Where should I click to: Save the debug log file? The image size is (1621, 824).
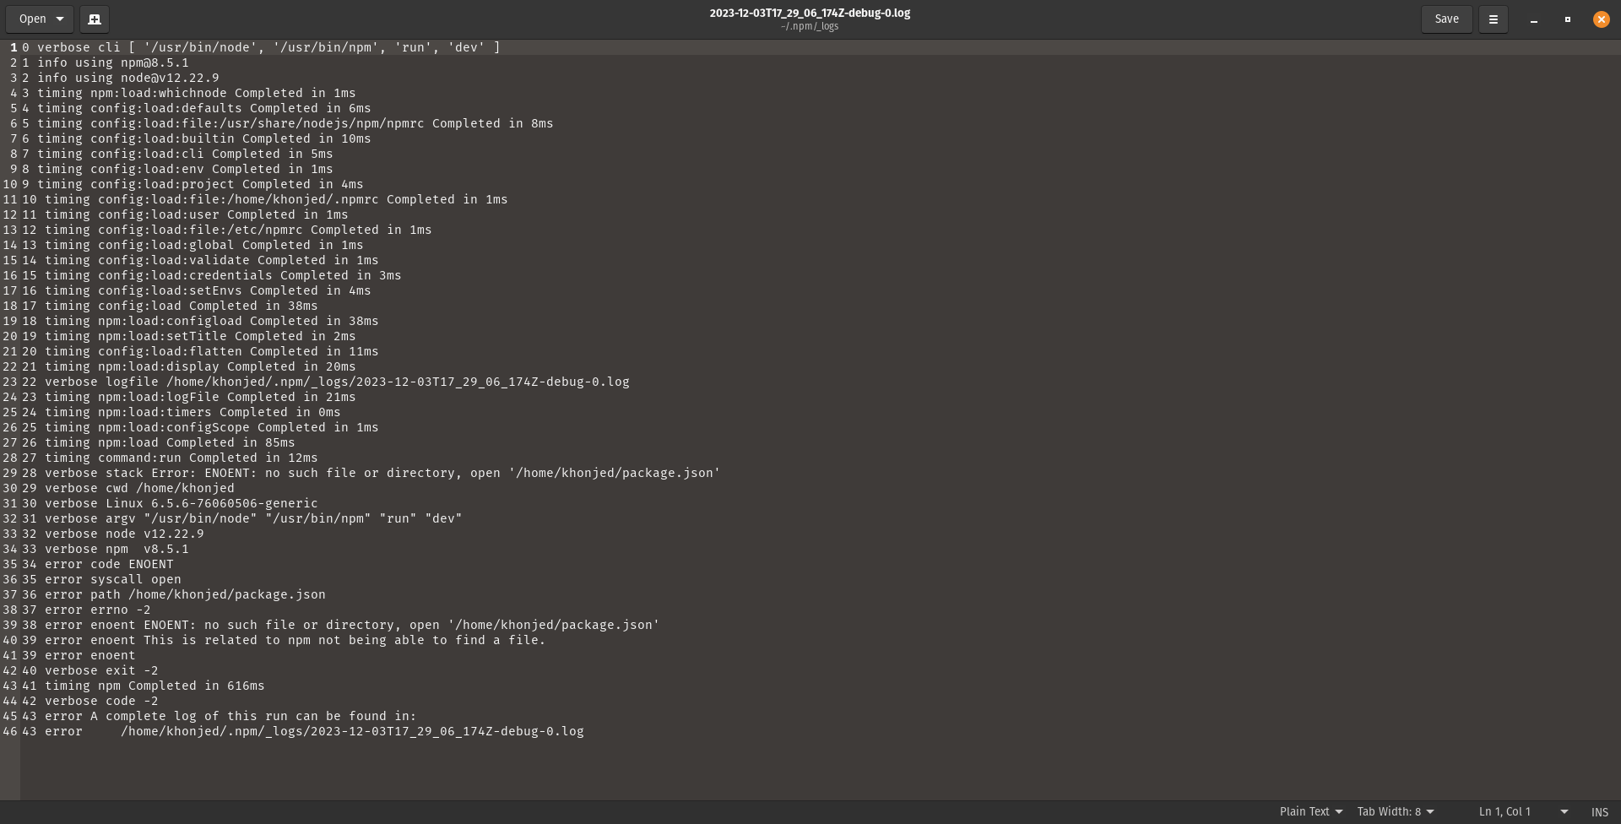1446,19
